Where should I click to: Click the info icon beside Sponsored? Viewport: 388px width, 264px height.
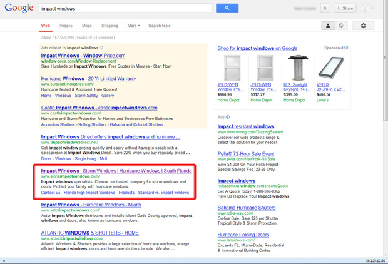coord(346,48)
